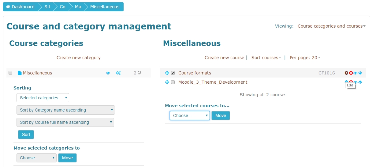
Task: Open the Dashboard breadcrumb link
Action: pyautogui.click(x=20, y=7)
